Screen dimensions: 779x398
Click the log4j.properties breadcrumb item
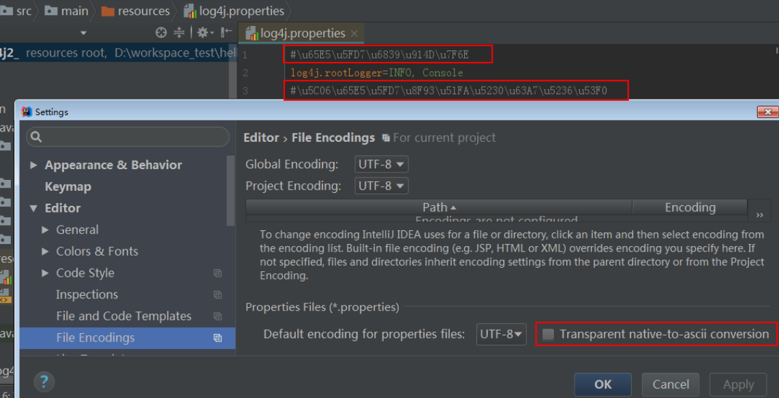coord(234,11)
